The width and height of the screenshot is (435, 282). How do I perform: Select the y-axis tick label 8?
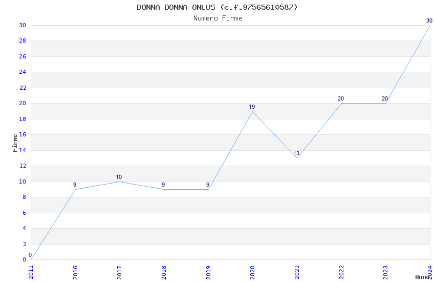click(25, 197)
